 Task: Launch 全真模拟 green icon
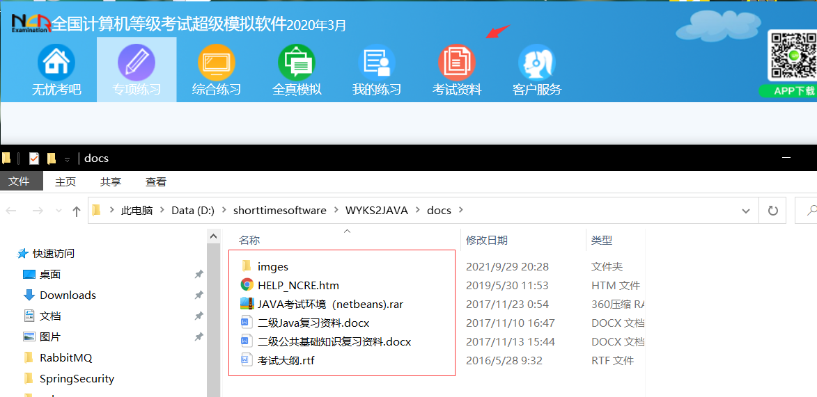pyautogui.click(x=297, y=63)
